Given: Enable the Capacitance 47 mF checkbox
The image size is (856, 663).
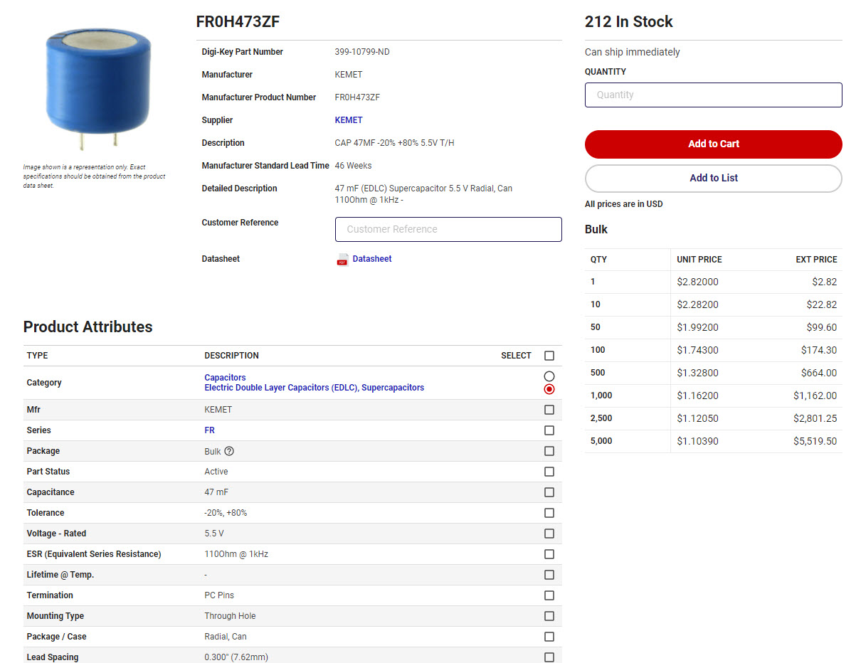Looking at the screenshot, I should 549,492.
